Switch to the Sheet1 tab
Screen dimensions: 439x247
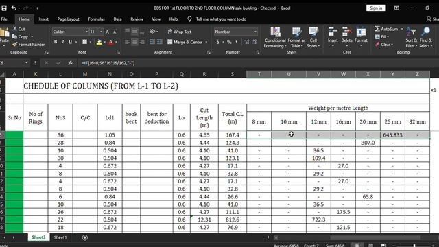(60, 237)
